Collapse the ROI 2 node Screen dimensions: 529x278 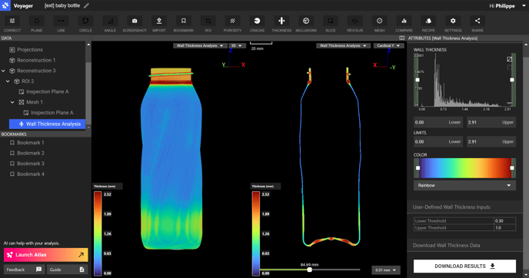click(x=8, y=81)
